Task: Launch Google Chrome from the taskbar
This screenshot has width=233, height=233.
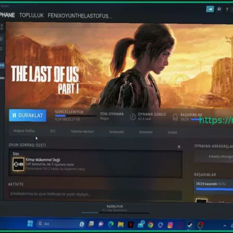Action: (x=150, y=225)
